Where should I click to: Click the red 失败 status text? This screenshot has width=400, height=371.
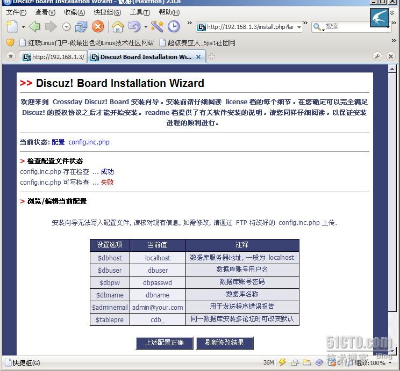[x=107, y=182]
